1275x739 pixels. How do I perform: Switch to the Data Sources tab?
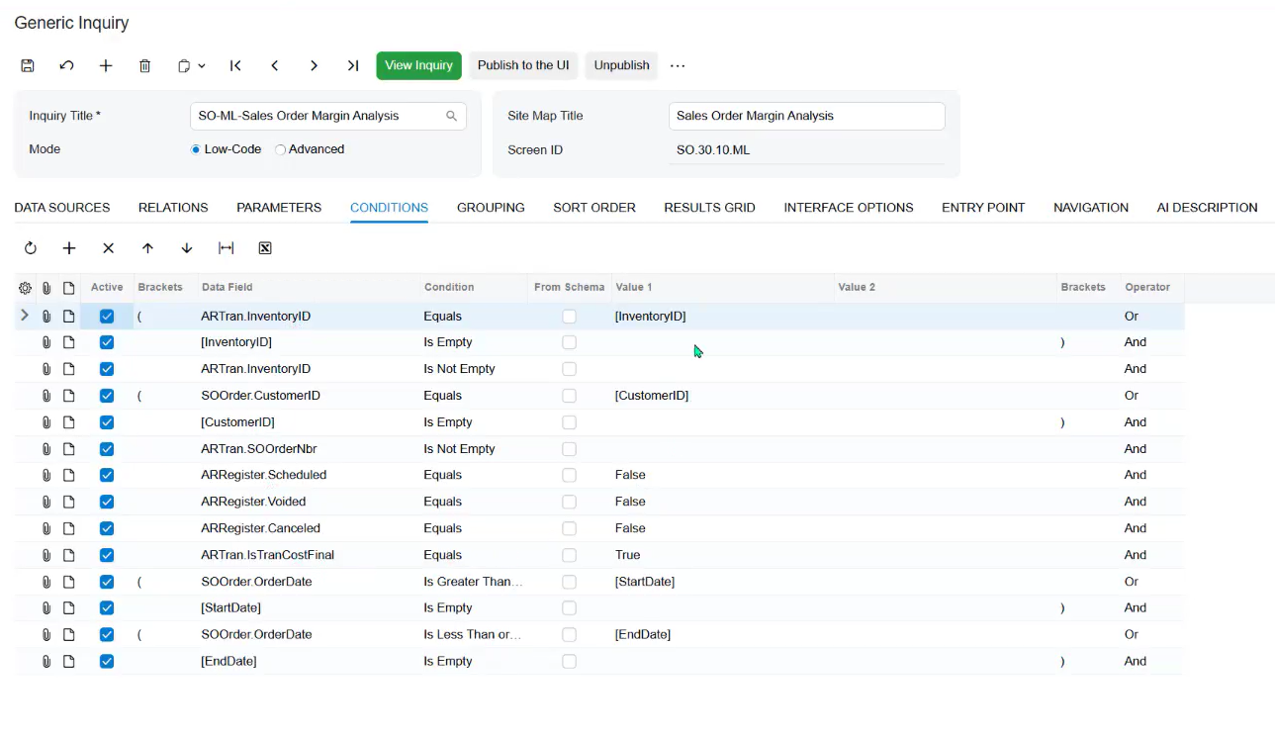coord(62,208)
